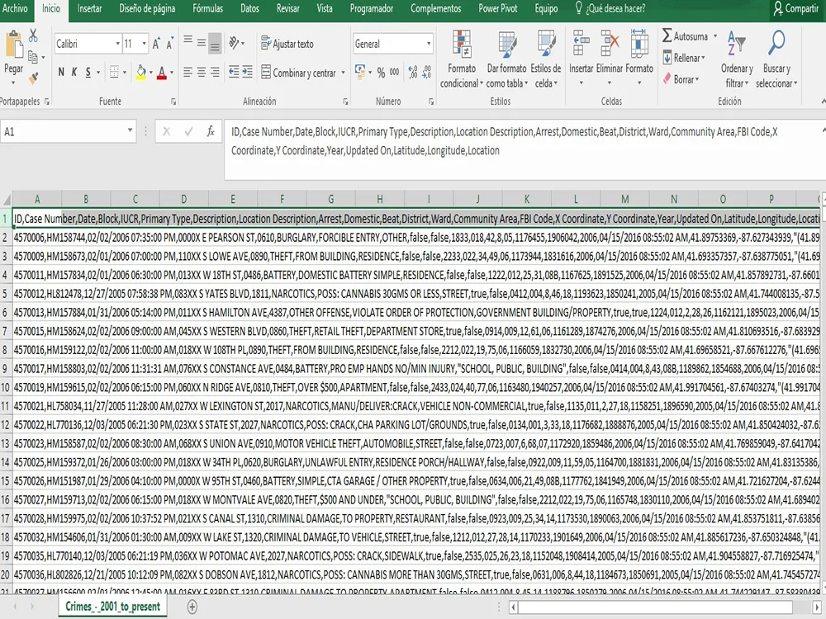The height and width of the screenshot is (619, 826).
Task: Open the font size dropdown
Action: (144, 44)
